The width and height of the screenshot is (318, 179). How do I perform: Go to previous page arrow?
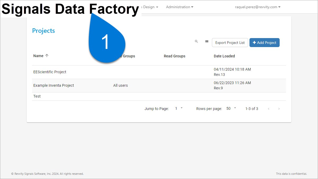[x=269, y=109]
